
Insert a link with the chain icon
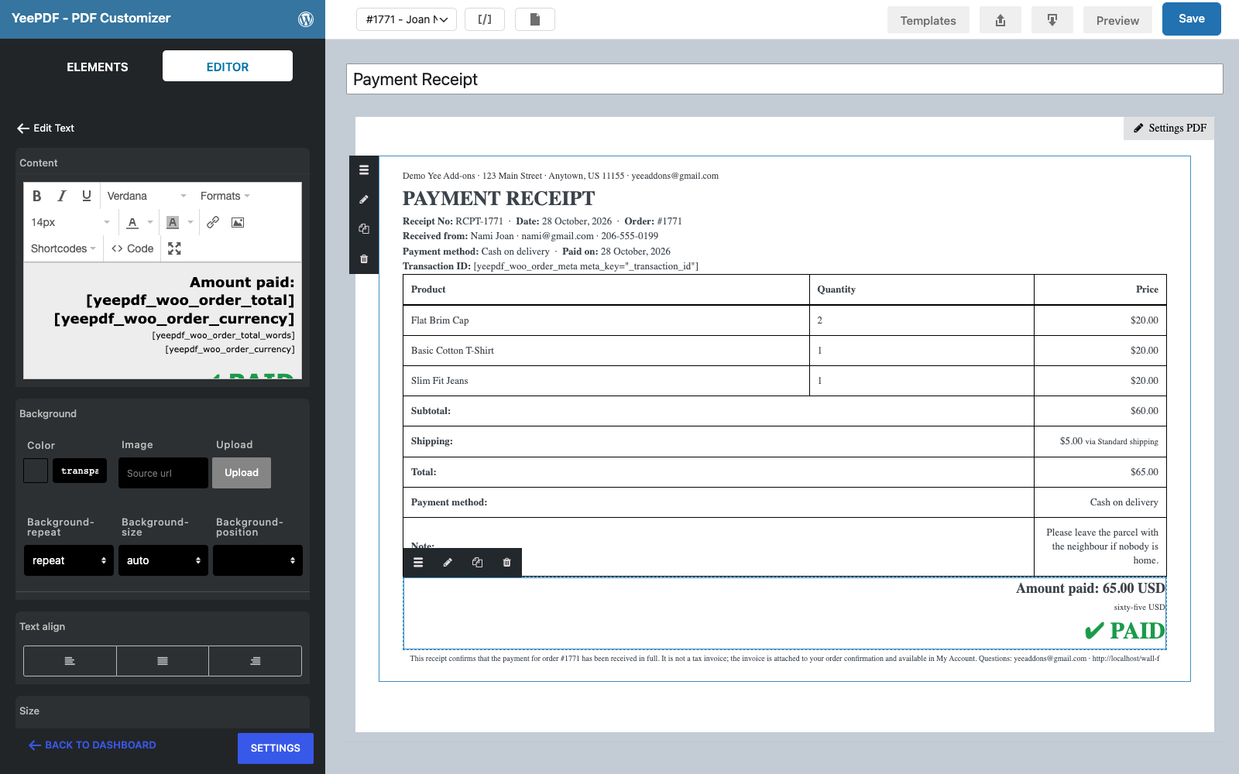click(x=213, y=222)
